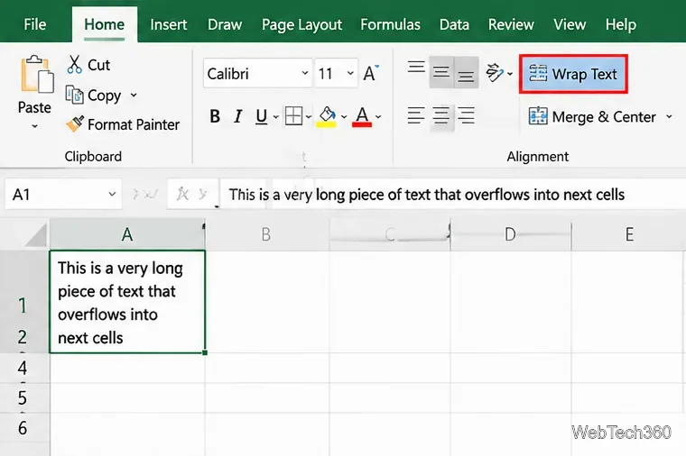
Task: Click the Insert Function fx icon
Action: [182, 194]
